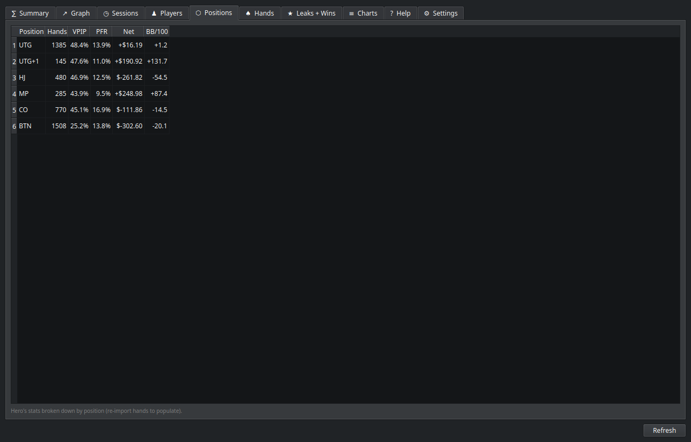The width and height of the screenshot is (691, 442).
Task: Sort by the PFR column header
Action: point(101,31)
